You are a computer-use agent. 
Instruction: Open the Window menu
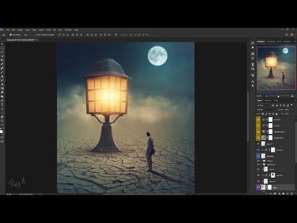click(x=68, y=30)
